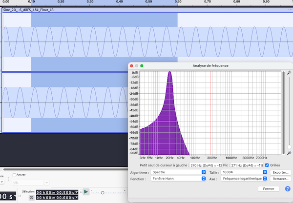
Task: Click the Fermer button
Action: point(269,189)
